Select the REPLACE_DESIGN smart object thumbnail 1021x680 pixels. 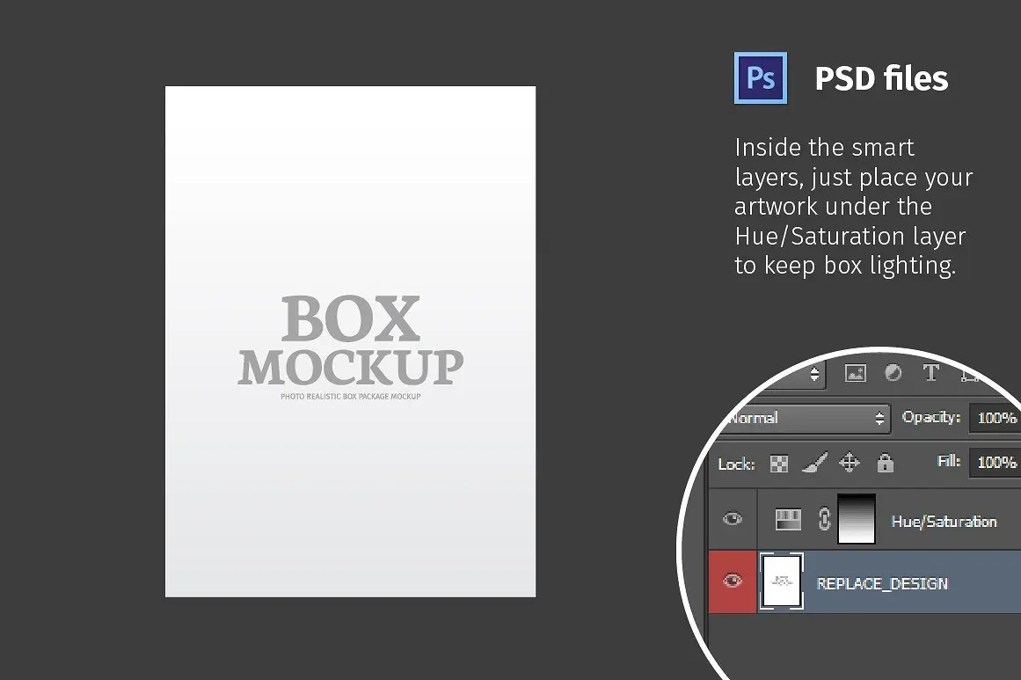pyautogui.click(x=782, y=581)
